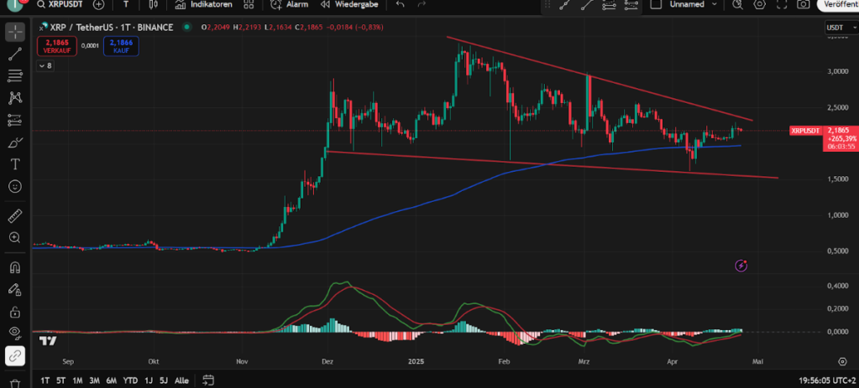This screenshot has width=859, height=388.
Task: Toggle magnet mode for drawings
Action: (15, 268)
